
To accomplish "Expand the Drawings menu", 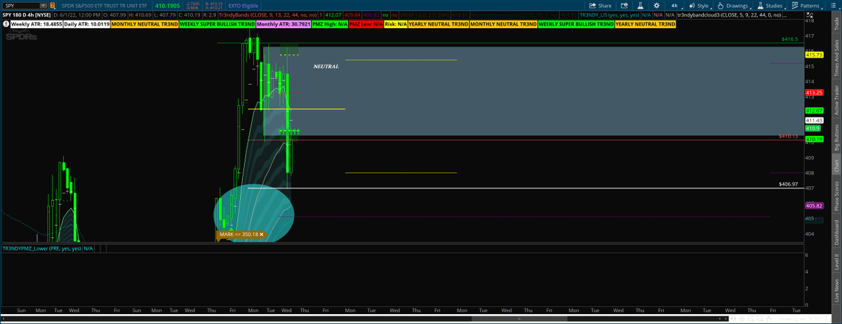I will [x=735, y=5].
